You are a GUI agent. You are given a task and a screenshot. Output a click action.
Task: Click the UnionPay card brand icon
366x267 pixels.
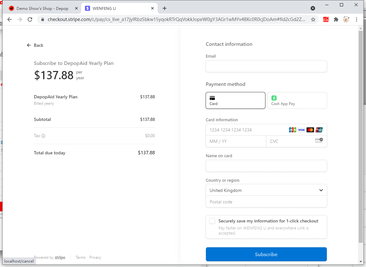point(319,130)
